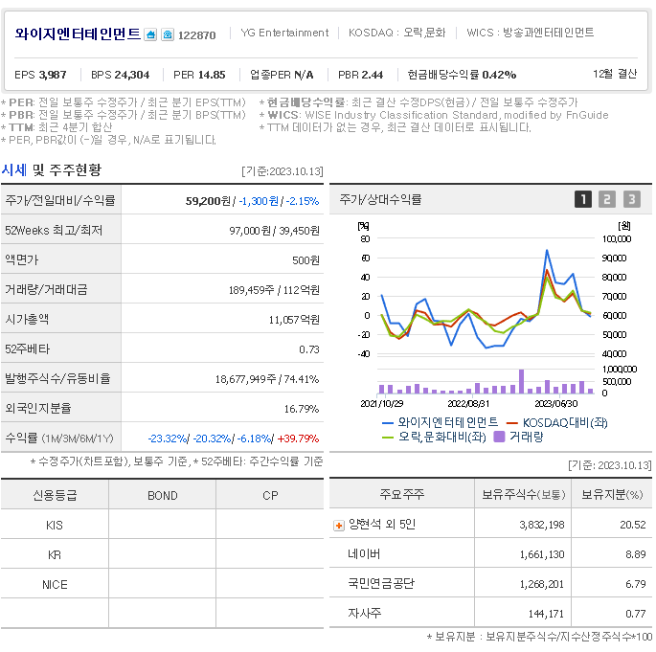Select the 3,832,198 shares value
The width and height of the screenshot is (656, 652).
click(x=542, y=525)
